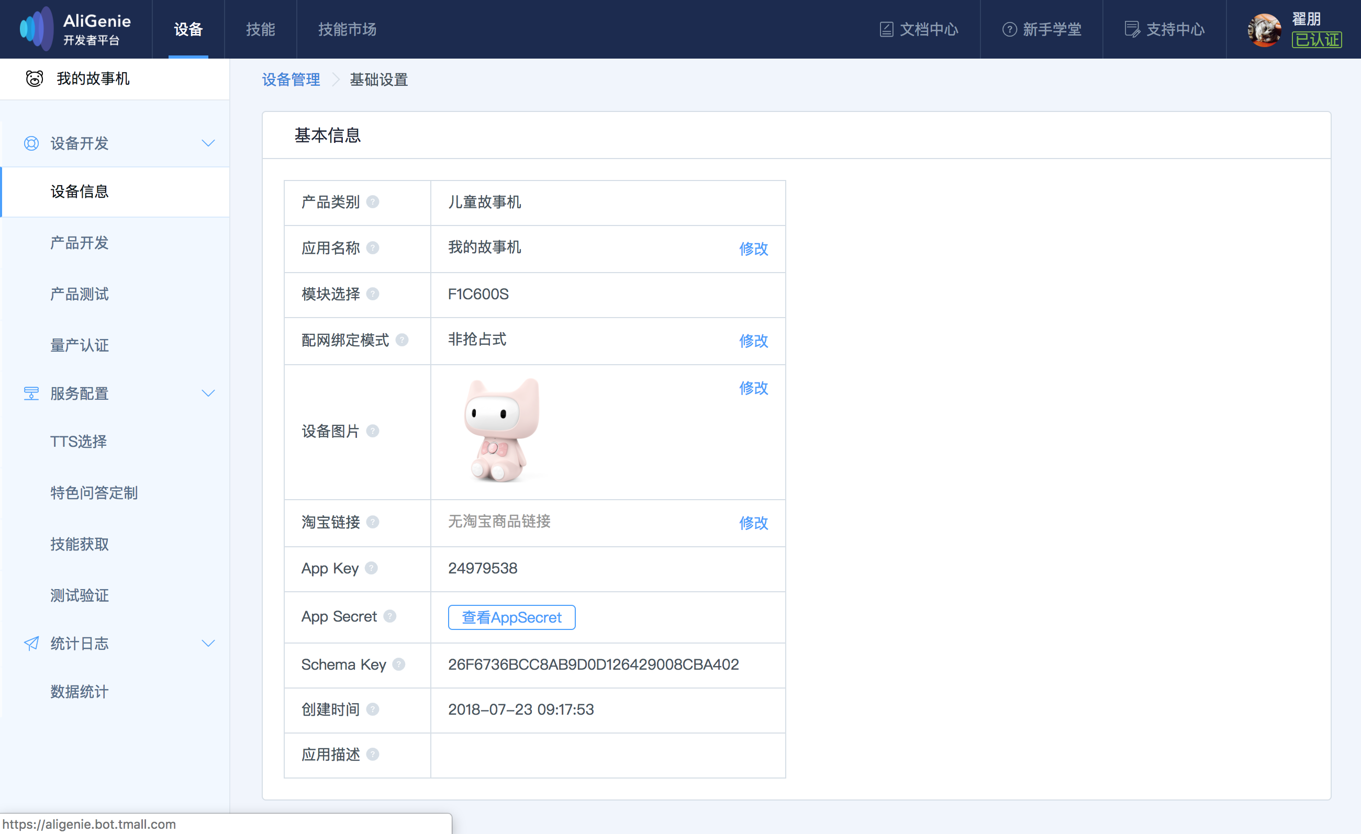
Task: Click the help icon next to 配网绑定模式
Action: (402, 340)
